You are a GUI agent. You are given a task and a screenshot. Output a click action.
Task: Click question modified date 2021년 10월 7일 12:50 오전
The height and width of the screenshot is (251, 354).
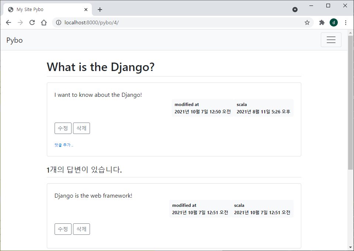click(x=202, y=112)
